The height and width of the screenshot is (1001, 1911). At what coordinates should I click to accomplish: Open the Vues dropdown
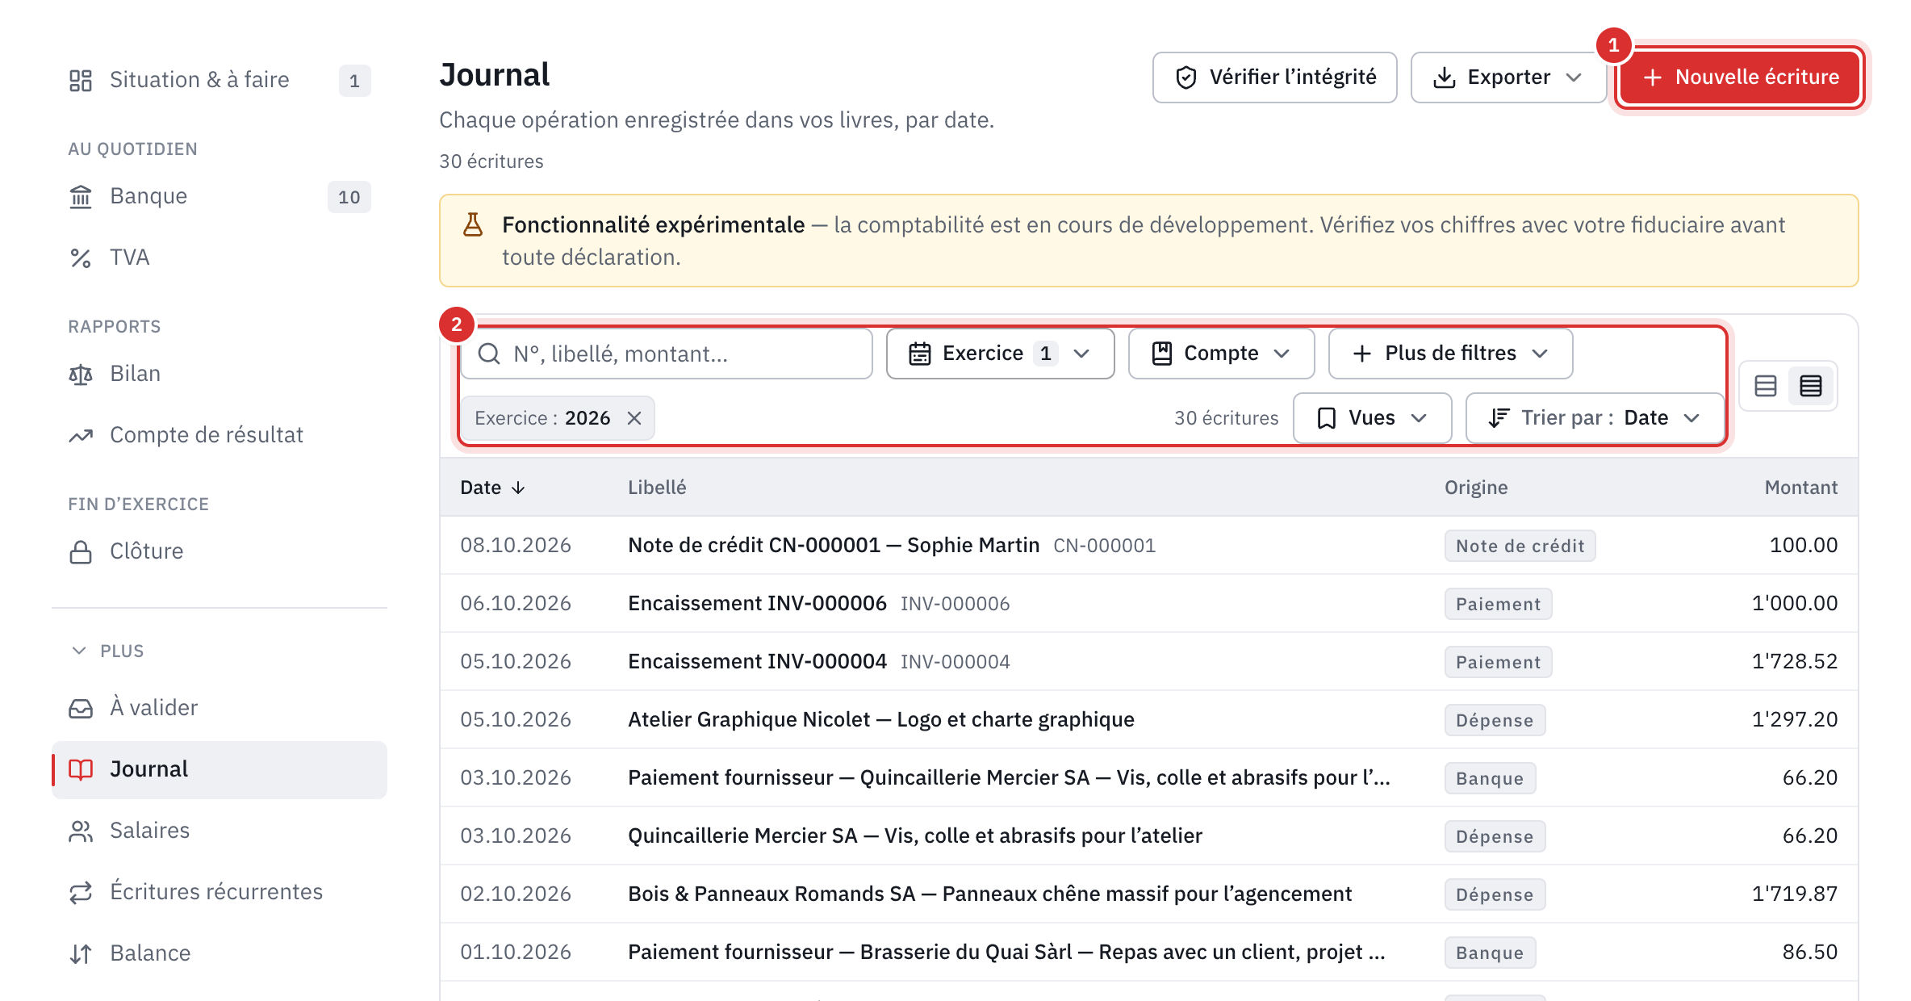[1372, 418]
